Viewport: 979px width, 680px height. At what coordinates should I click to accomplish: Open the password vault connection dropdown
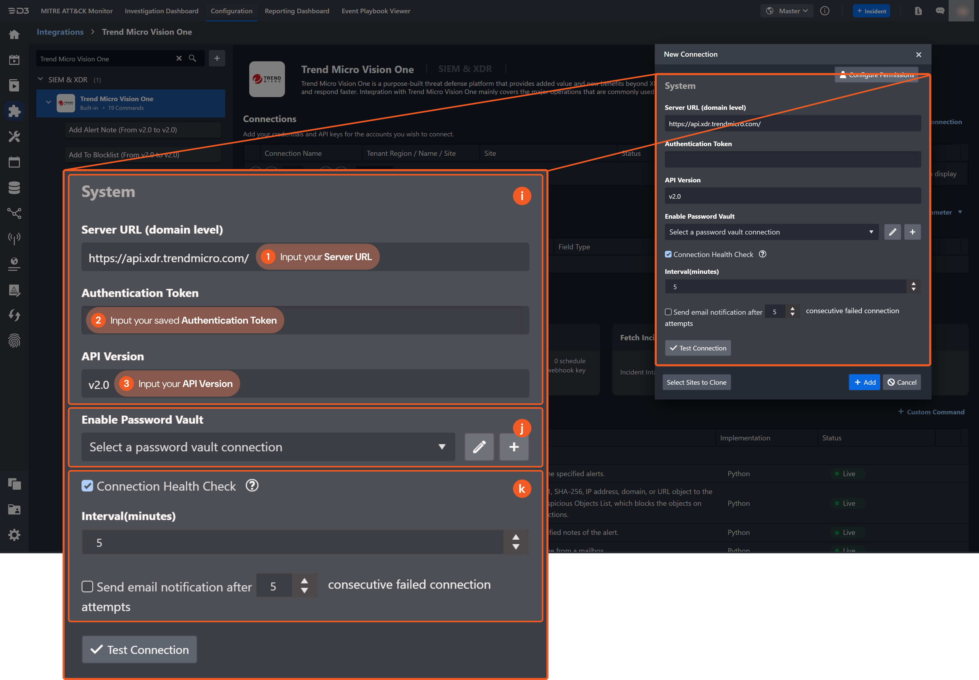point(771,232)
